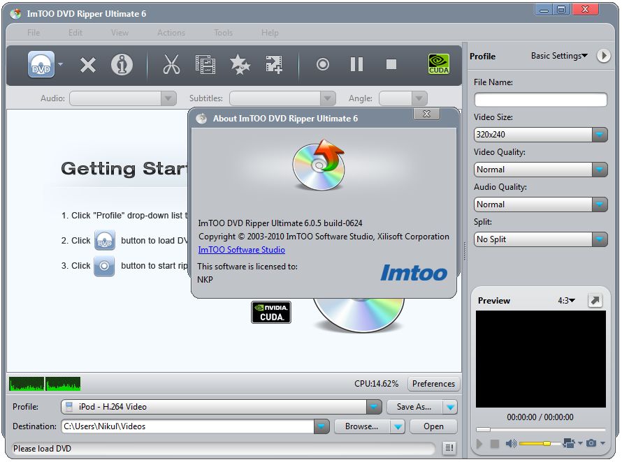Viewport: 622px width, 462px height.
Task: Expand the Destination path dropdown arrow
Action: coord(321,426)
